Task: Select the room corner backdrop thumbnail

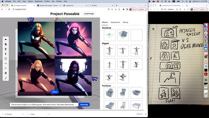Action: click(123, 35)
